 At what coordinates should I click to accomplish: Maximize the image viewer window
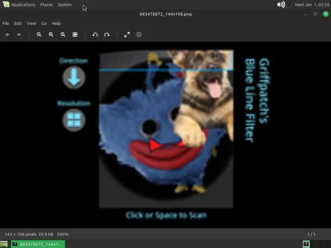tap(315, 14)
